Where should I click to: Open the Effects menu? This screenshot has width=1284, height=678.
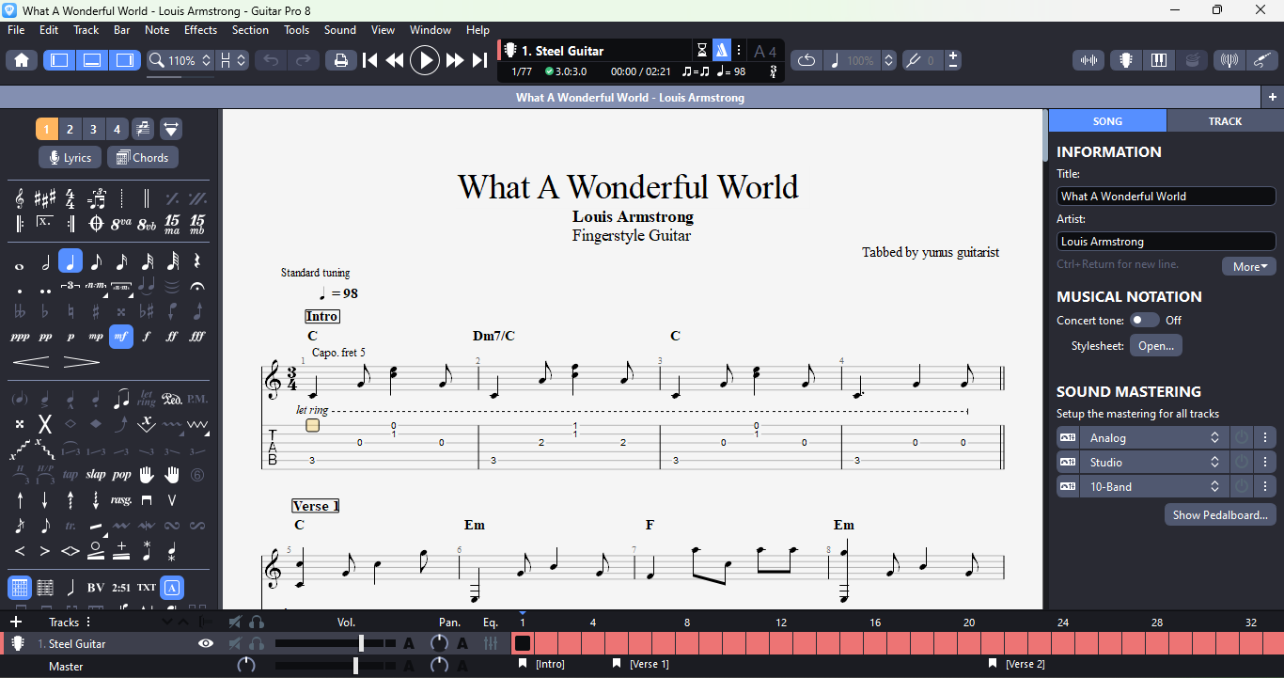click(x=200, y=30)
